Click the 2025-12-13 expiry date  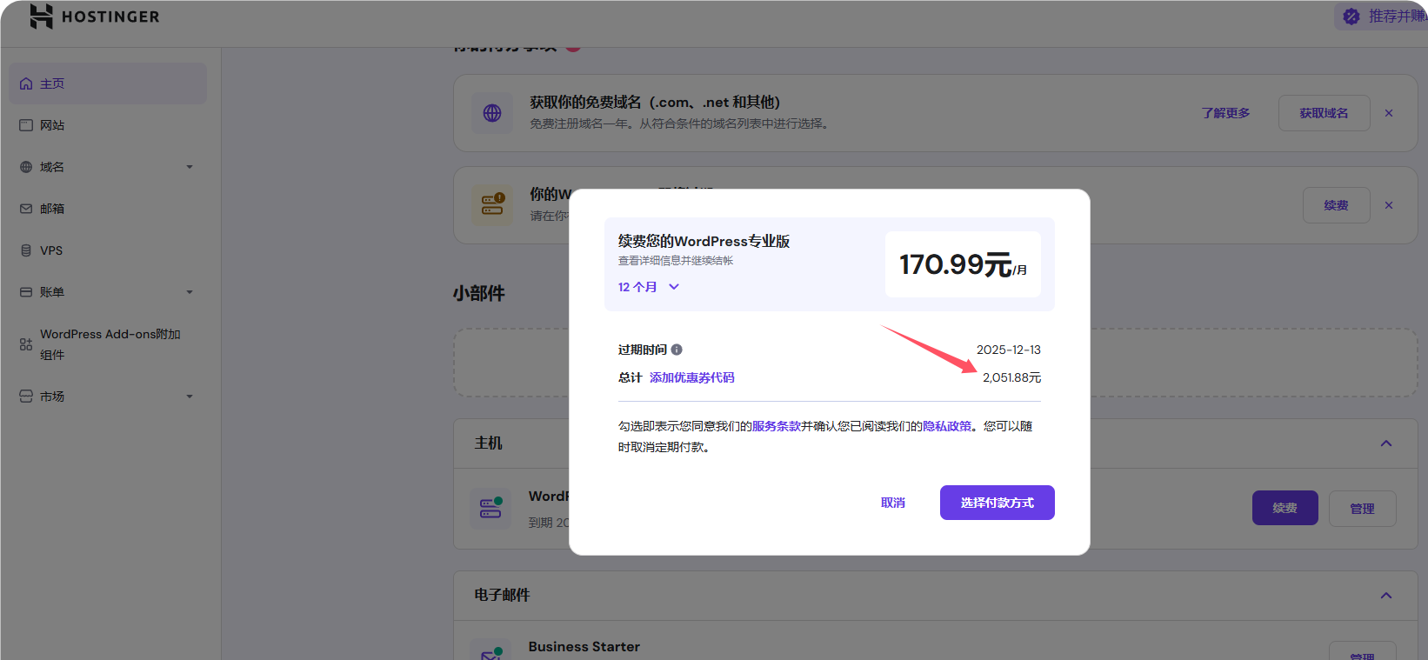[x=1009, y=350]
